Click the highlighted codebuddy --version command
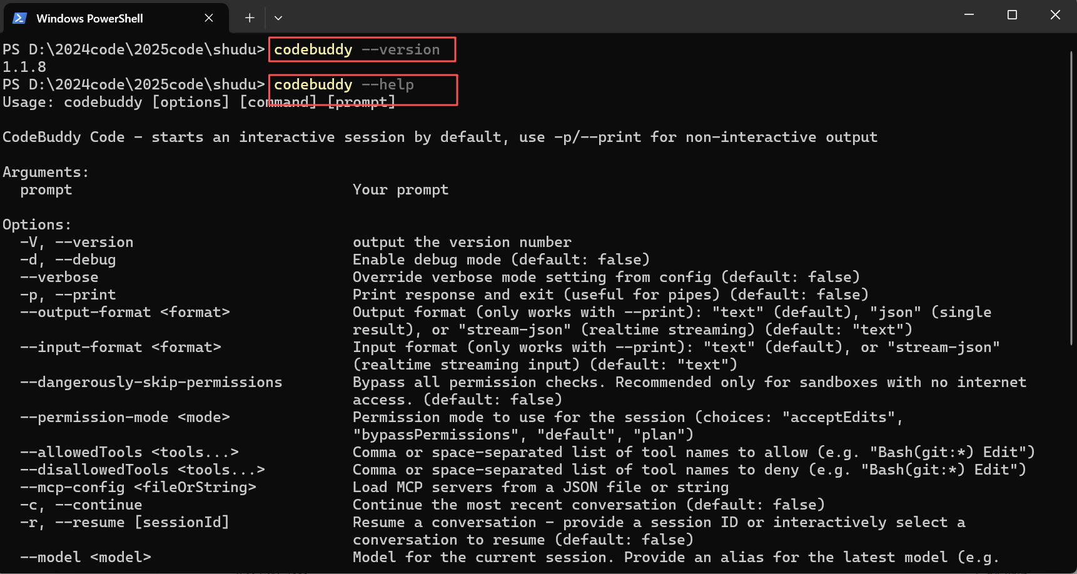This screenshot has height=574, width=1077. point(356,49)
